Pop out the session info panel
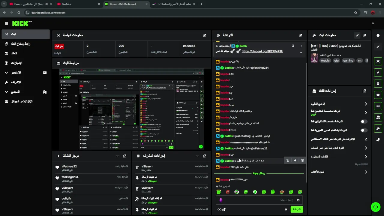This screenshot has width=384, height=216. [x=205, y=35]
